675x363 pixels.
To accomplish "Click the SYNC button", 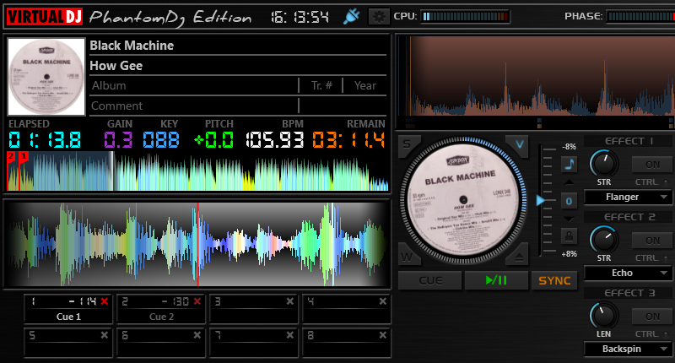I will tap(554, 280).
